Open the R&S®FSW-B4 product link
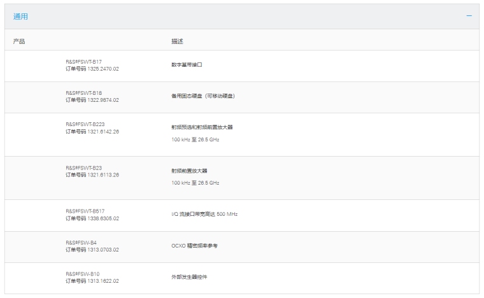This screenshot has width=484, height=298. (x=82, y=243)
